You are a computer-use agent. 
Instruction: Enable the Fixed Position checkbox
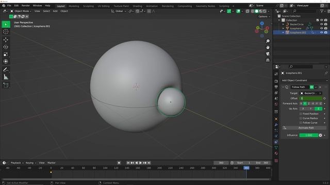pos(301,114)
